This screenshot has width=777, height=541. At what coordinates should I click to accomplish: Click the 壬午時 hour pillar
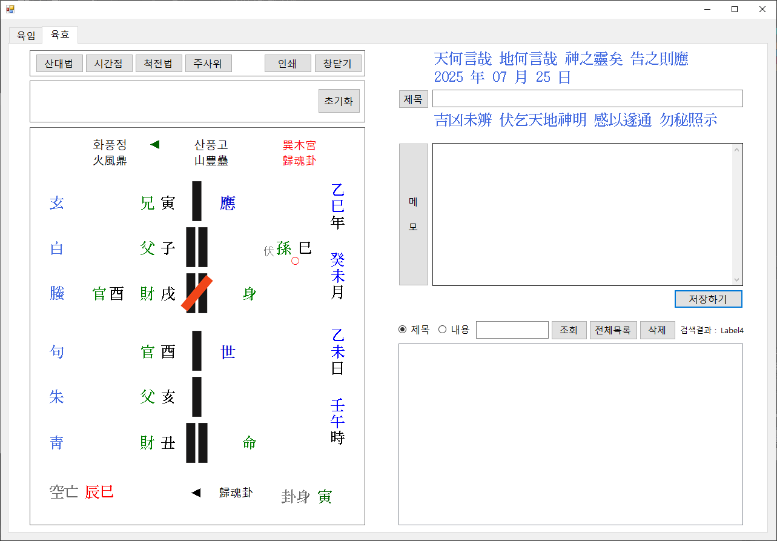point(338,421)
